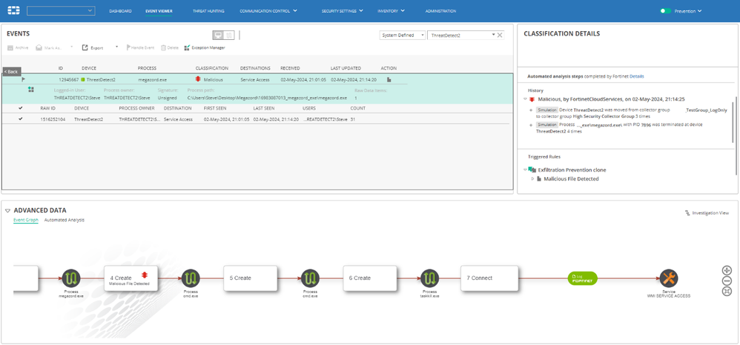The image size is (740, 345).
Task: Click the taskkill.exe process node icon
Action: 430,278
